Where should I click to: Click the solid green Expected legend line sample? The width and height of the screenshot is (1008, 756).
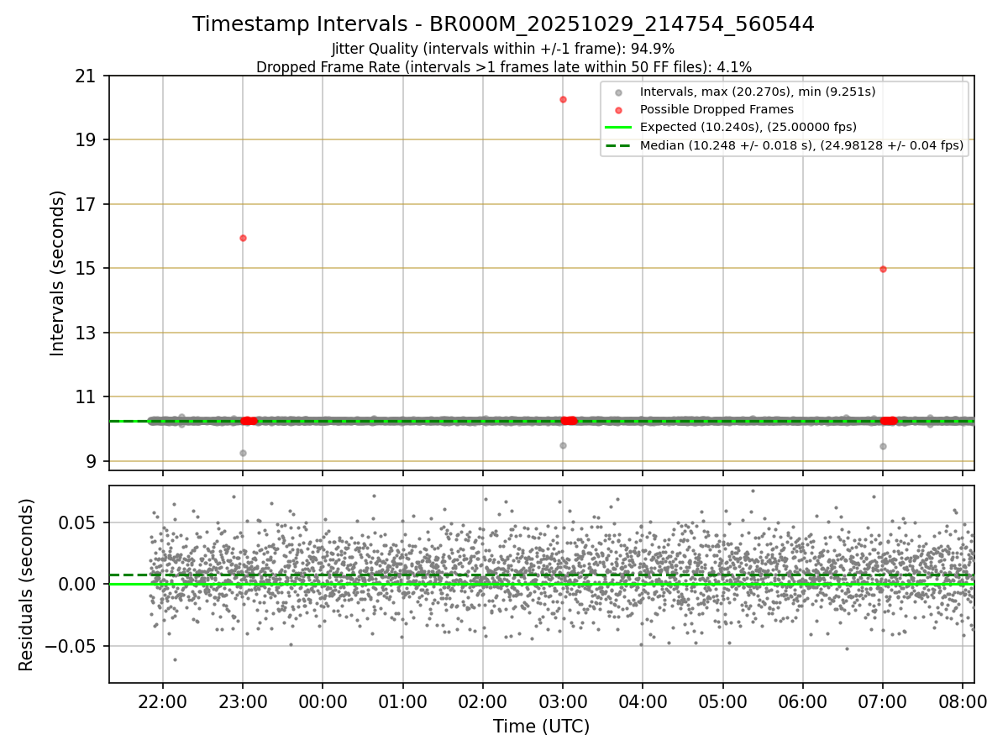(618, 128)
